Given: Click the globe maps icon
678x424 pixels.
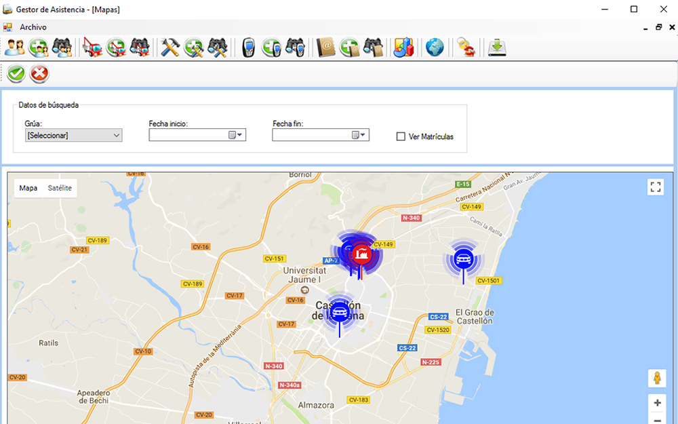Looking at the screenshot, I should point(435,47).
